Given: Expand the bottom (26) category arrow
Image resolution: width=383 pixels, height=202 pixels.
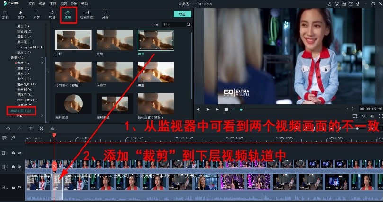Looking at the screenshot, I should 42,116.
